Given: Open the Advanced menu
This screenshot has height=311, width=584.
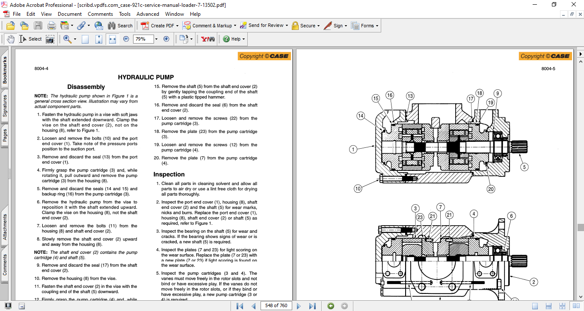Looking at the screenshot, I should tap(148, 14).
